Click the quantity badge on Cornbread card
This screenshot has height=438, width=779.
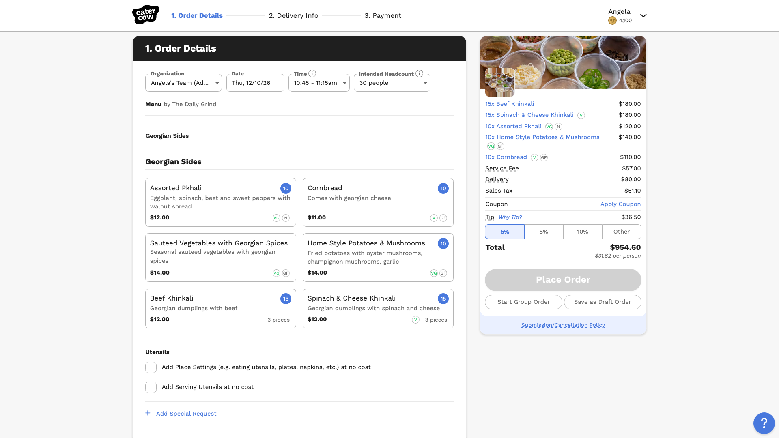coord(443,188)
